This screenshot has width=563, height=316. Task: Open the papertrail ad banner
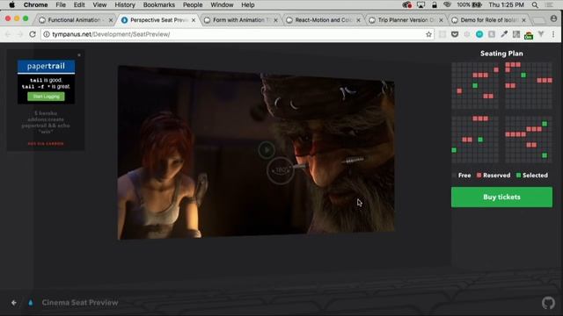coord(46,82)
